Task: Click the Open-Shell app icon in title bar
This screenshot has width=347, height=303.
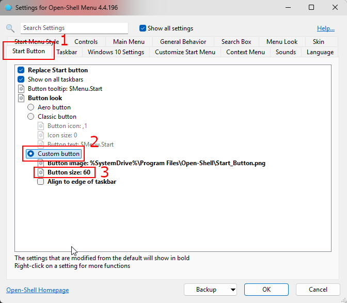Action: click(9, 8)
